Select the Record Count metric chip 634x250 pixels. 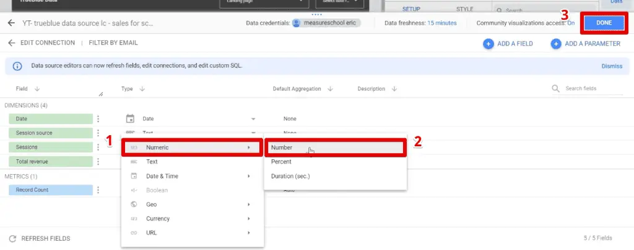pos(51,190)
